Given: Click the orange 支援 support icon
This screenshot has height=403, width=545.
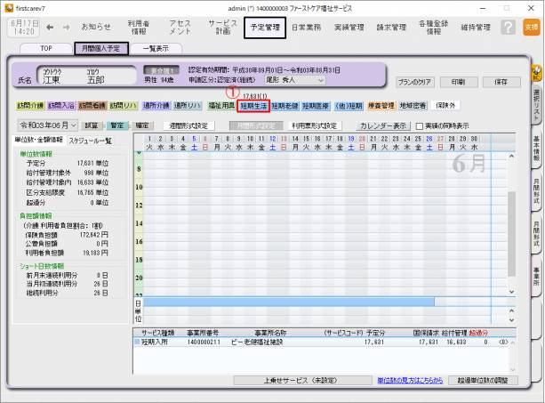Looking at the screenshot, I should pos(531,28).
